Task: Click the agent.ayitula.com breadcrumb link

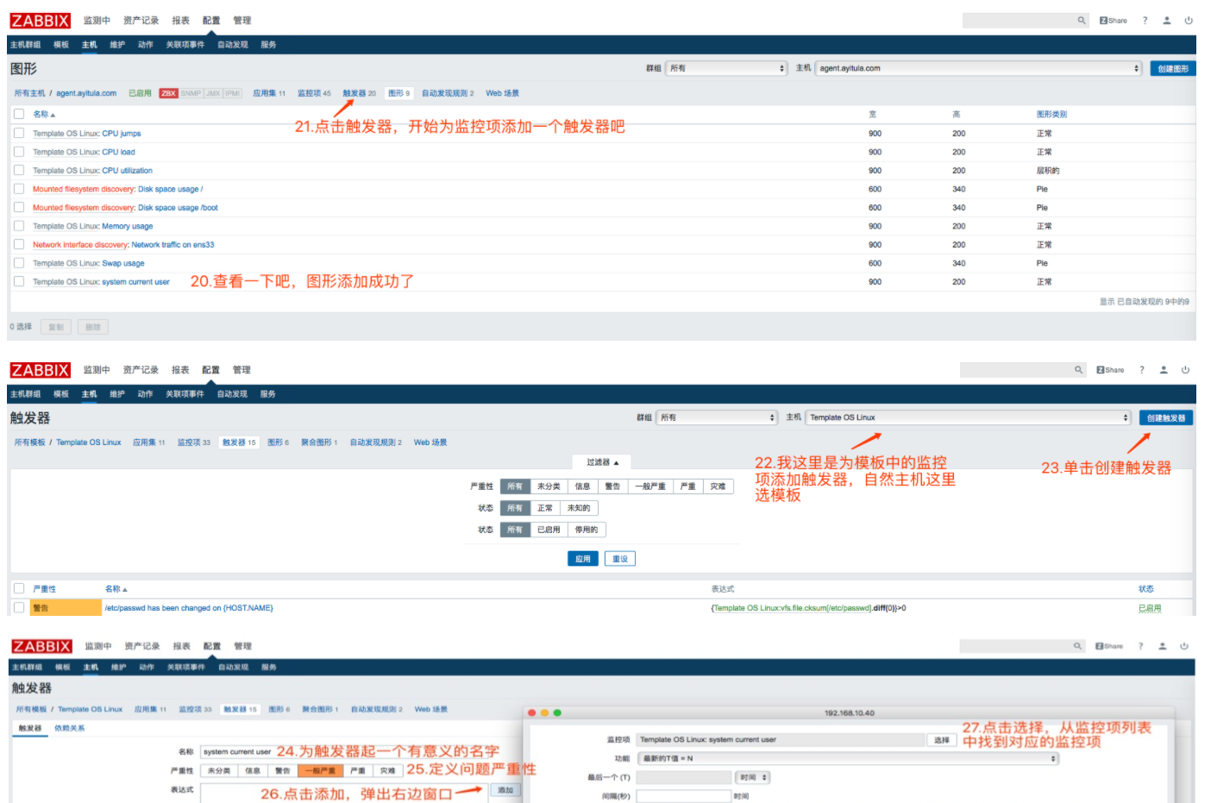Action: (x=86, y=93)
